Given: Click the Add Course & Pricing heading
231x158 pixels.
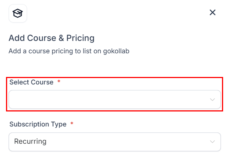Looking at the screenshot, I should click(x=51, y=38).
